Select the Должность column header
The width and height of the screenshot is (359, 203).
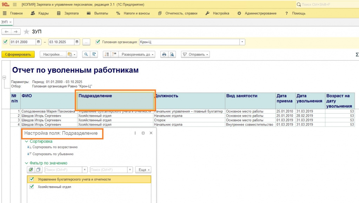click(190, 101)
